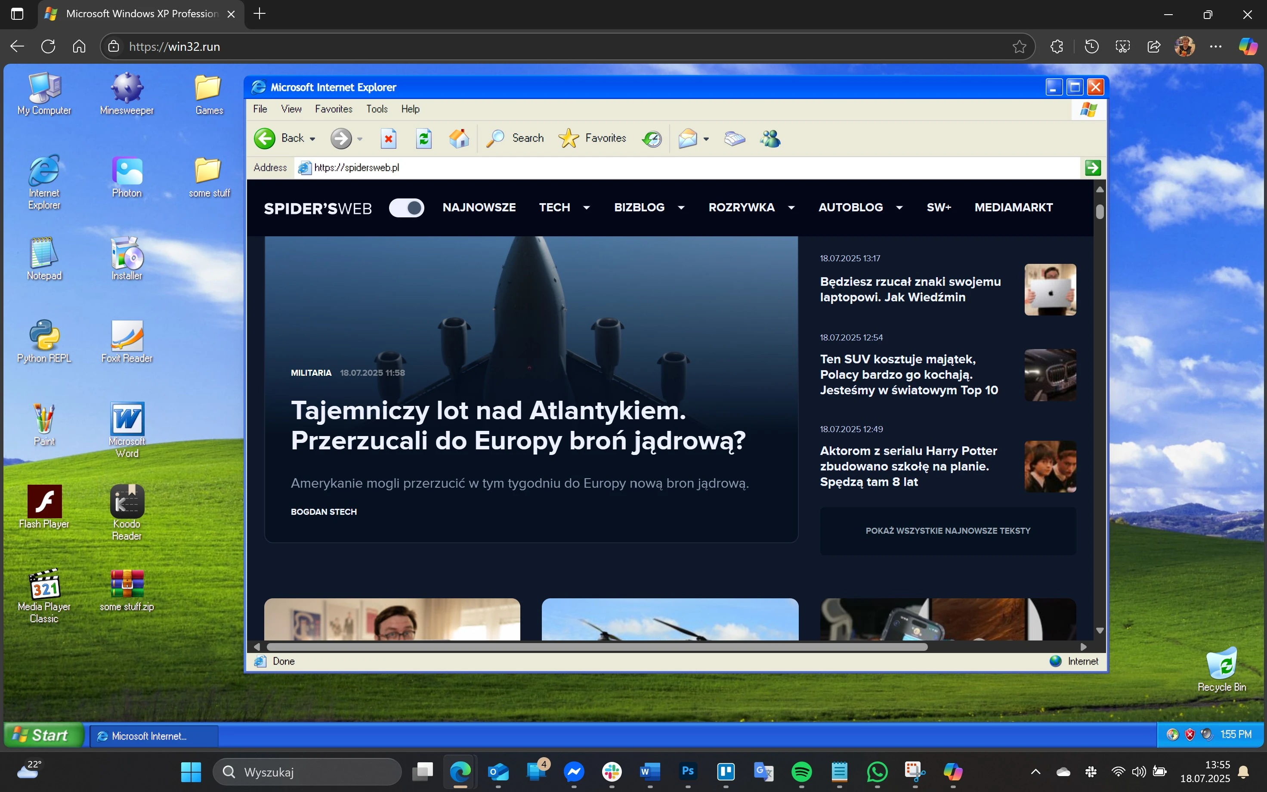
Task: Open the Recycle Bin
Action: pyautogui.click(x=1221, y=669)
